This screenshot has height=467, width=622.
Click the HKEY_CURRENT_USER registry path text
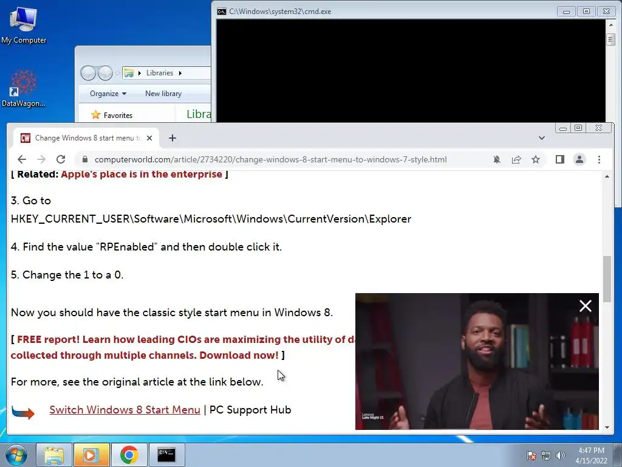(211, 219)
